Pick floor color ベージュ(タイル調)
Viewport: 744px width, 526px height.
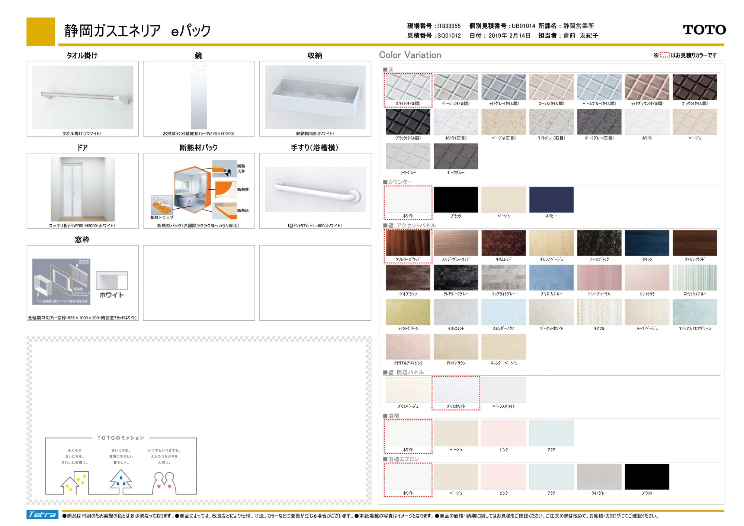tap(456, 87)
